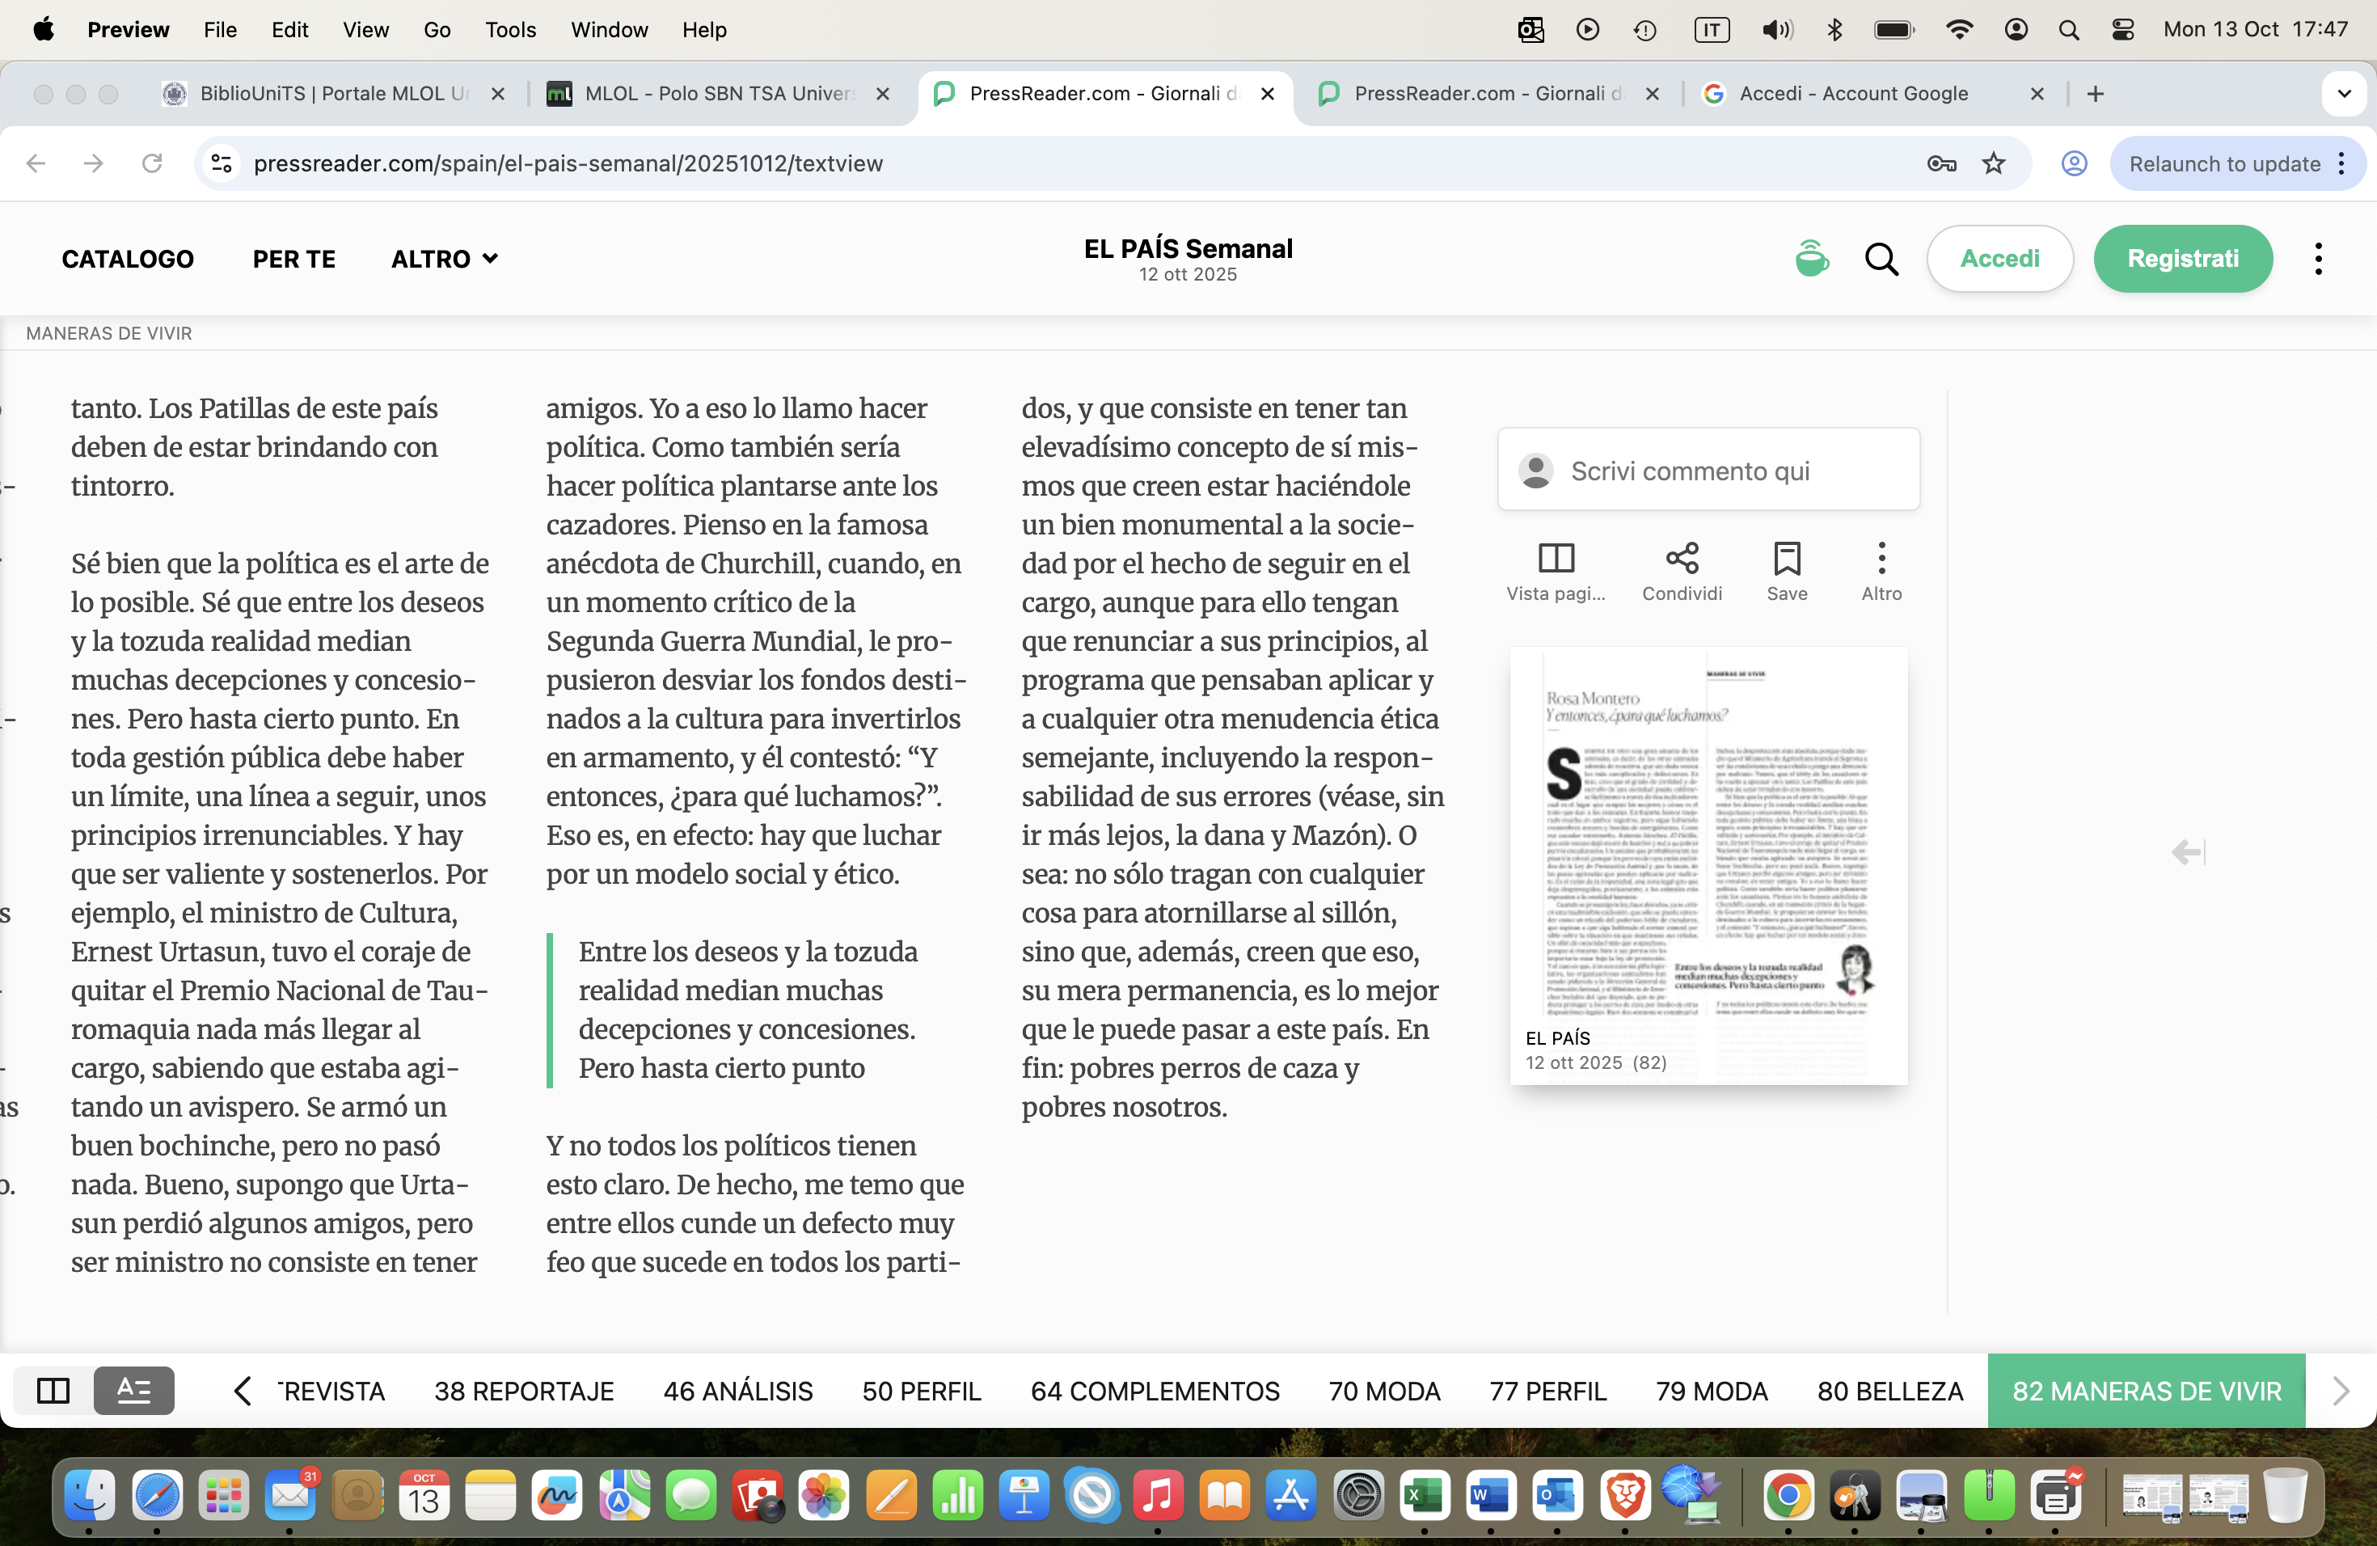This screenshot has height=1546, width=2377.
Task: Click the PressReader coffee cup icon
Action: point(1811,259)
